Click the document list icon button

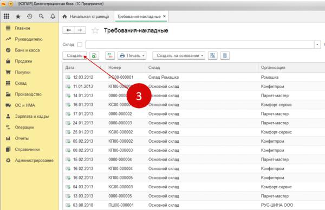[225, 56]
